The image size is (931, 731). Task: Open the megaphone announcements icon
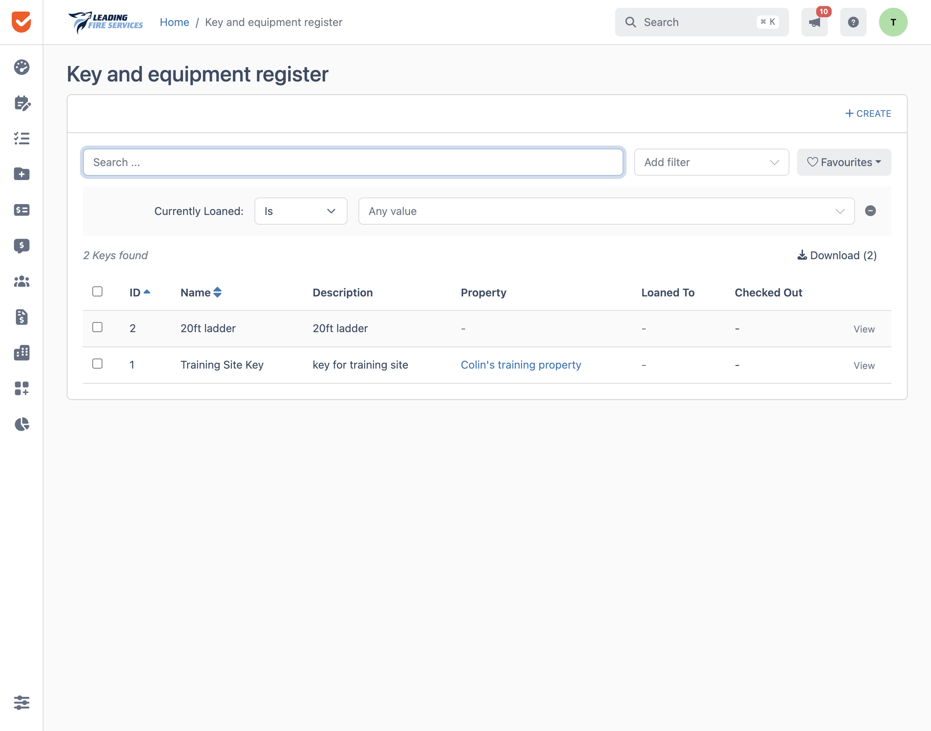[x=814, y=22]
